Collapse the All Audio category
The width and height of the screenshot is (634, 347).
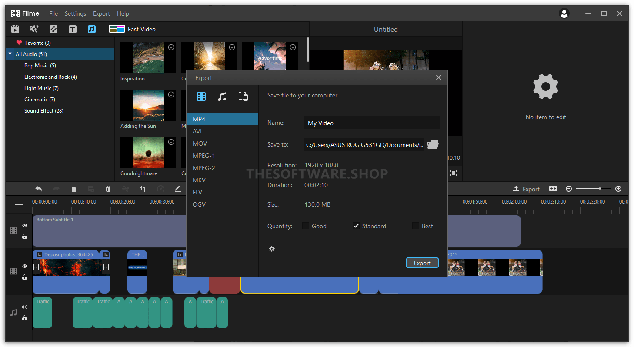[x=10, y=54]
